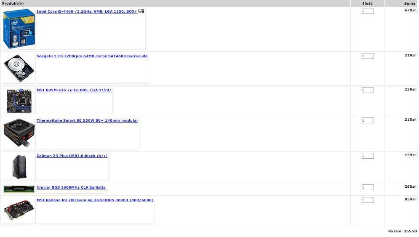Click the 859zł price
Image resolution: width=419 pixels, height=237 pixels.
410,199
